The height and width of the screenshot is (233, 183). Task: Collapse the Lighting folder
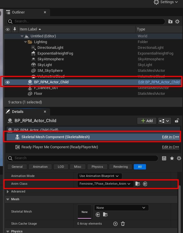pos(25,42)
